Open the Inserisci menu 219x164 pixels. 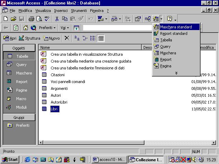(x=61, y=11)
